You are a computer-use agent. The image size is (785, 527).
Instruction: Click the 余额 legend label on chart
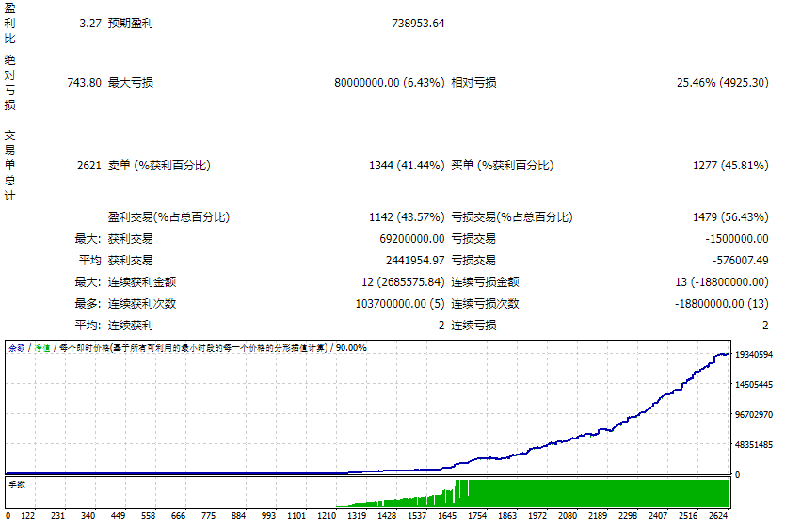[x=17, y=348]
